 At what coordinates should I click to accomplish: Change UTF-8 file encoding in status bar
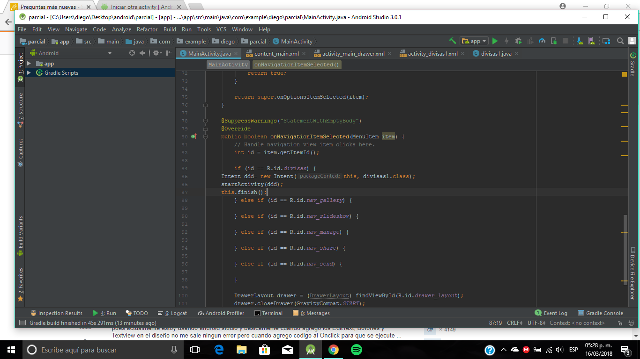(x=536, y=323)
